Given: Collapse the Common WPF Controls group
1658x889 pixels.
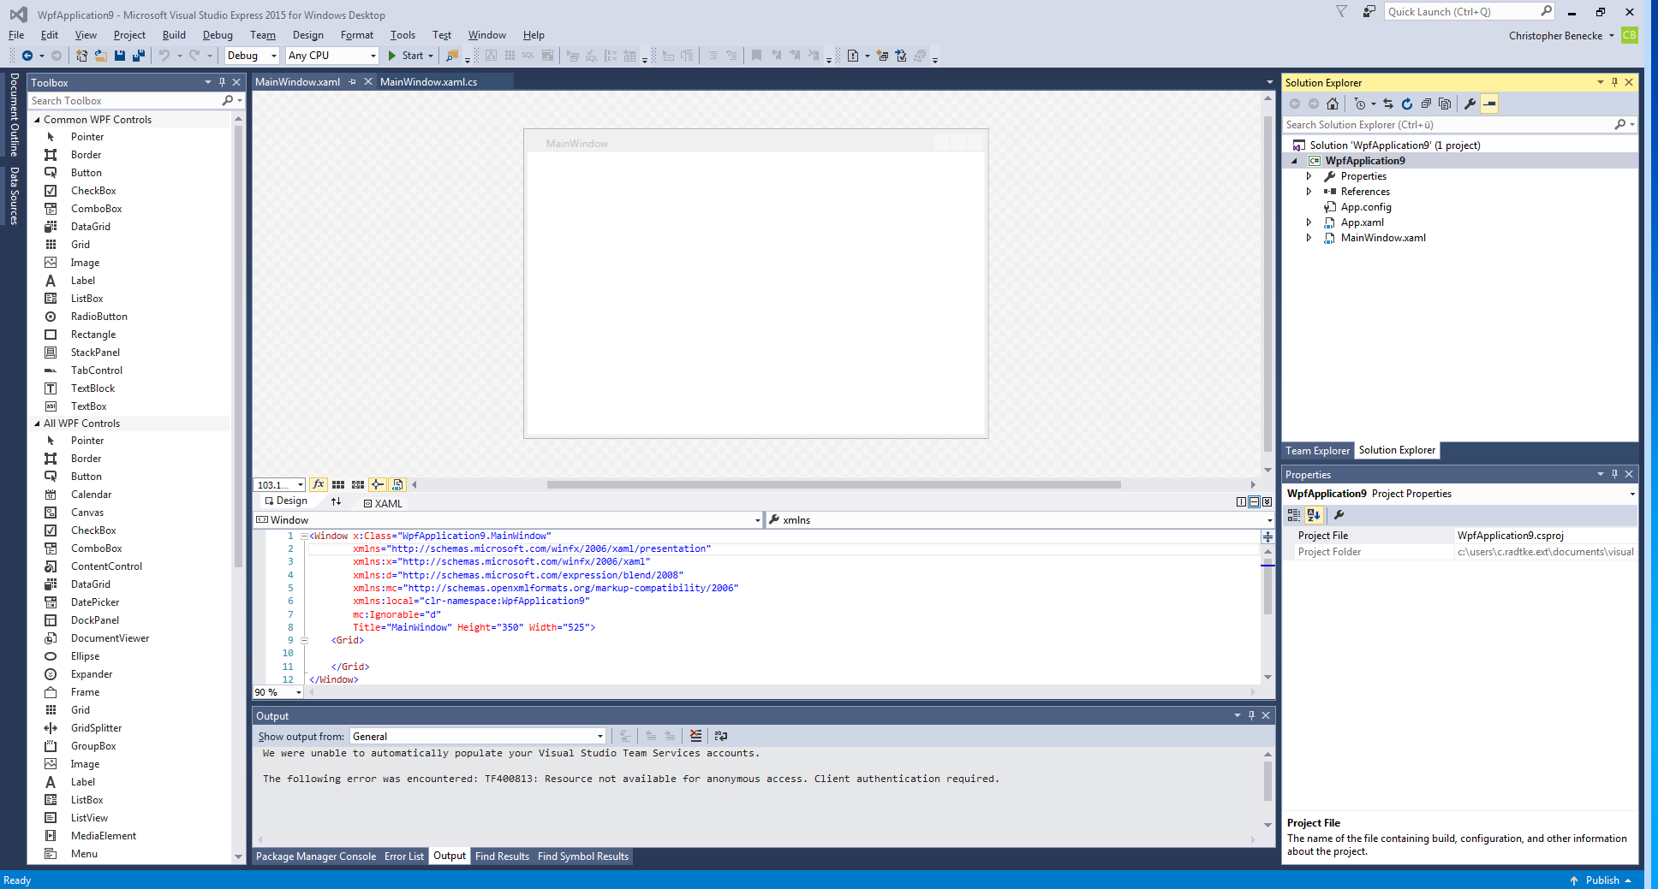Looking at the screenshot, I should tap(37, 120).
